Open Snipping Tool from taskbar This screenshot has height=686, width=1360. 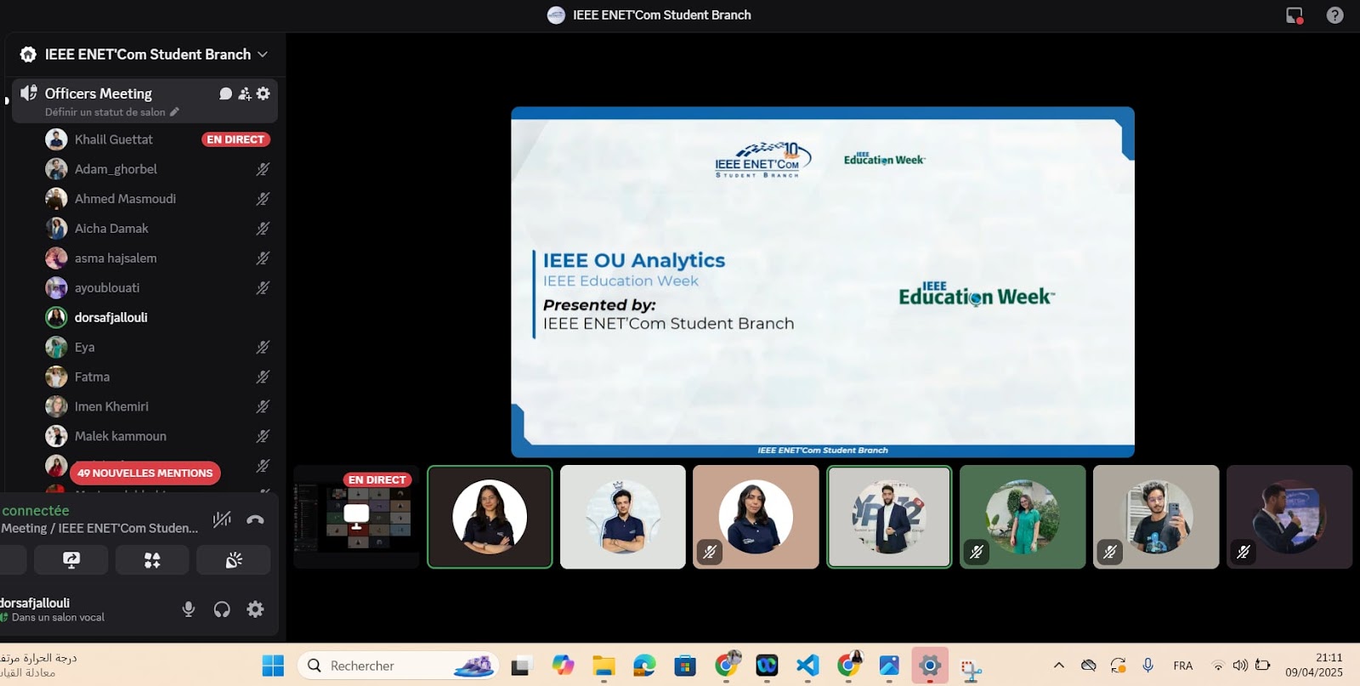point(971,670)
